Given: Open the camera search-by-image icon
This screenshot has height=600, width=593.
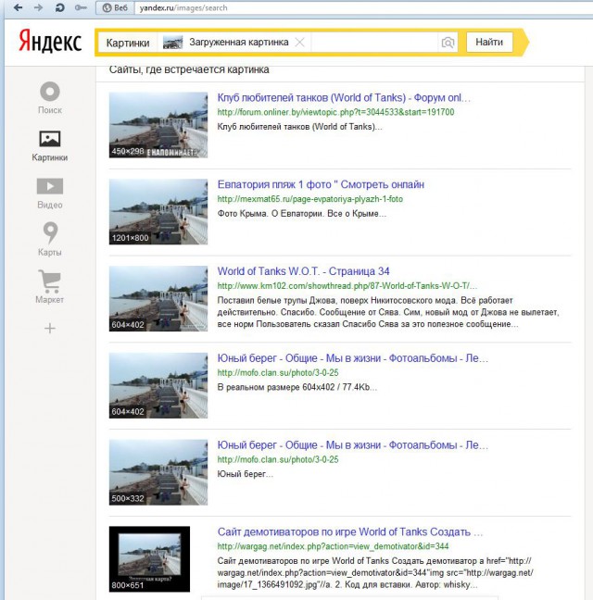Looking at the screenshot, I should (x=448, y=43).
